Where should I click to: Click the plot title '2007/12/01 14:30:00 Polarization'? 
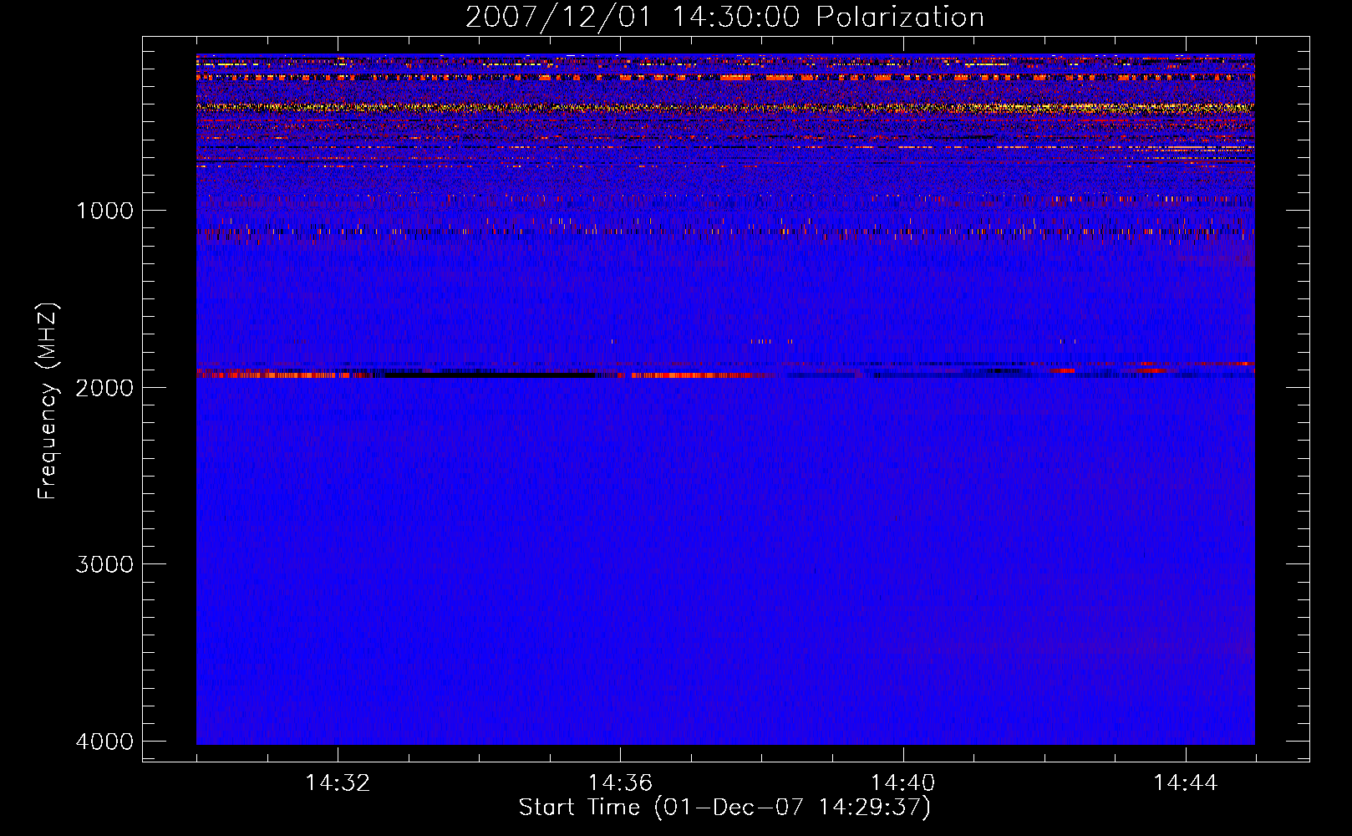(x=724, y=17)
